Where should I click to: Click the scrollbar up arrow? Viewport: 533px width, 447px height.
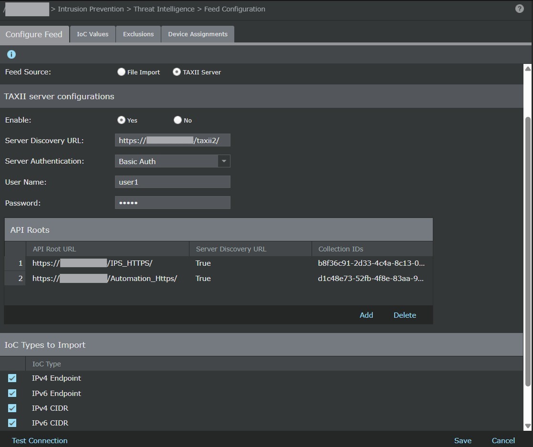(528, 69)
